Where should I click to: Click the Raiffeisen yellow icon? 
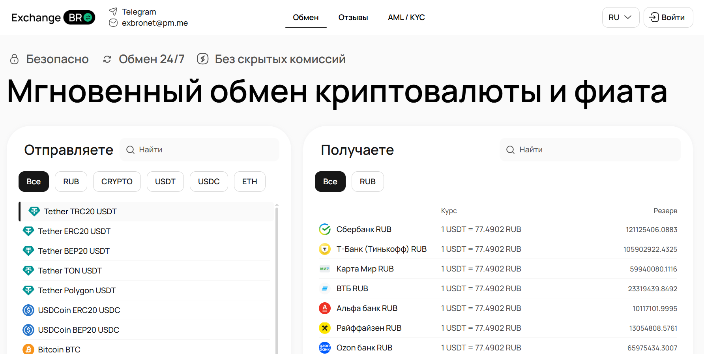tap(324, 328)
